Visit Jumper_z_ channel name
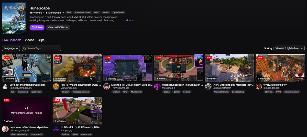Screen dimensions: 307x137 66,131
